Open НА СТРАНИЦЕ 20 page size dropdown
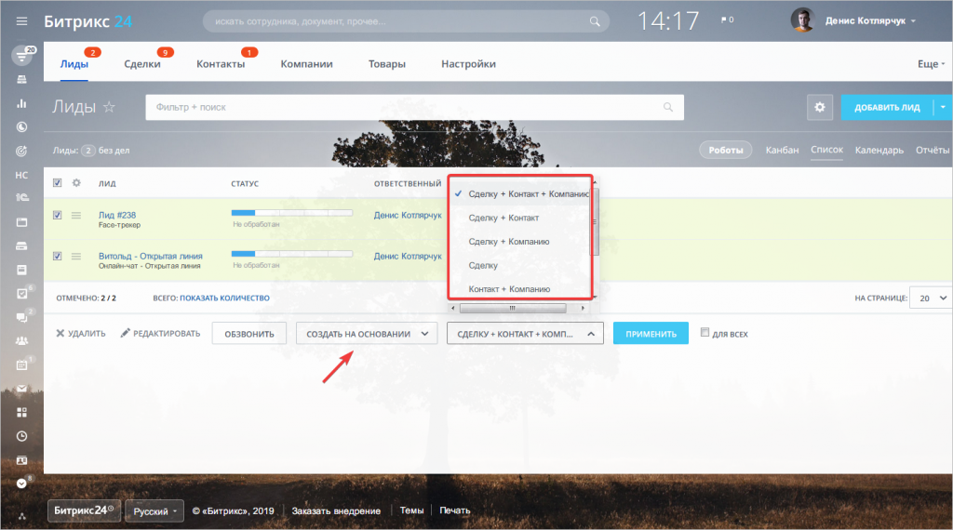This screenshot has height=530, width=953. pyautogui.click(x=931, y=298)
